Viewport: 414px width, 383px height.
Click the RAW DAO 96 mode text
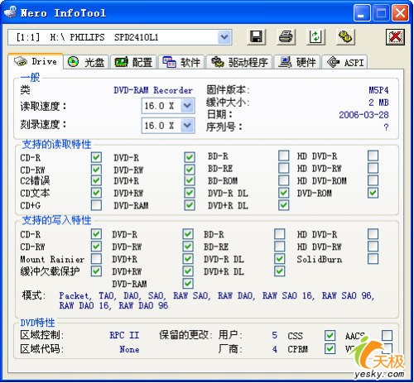pyautogui.click(x=143, y=305)
